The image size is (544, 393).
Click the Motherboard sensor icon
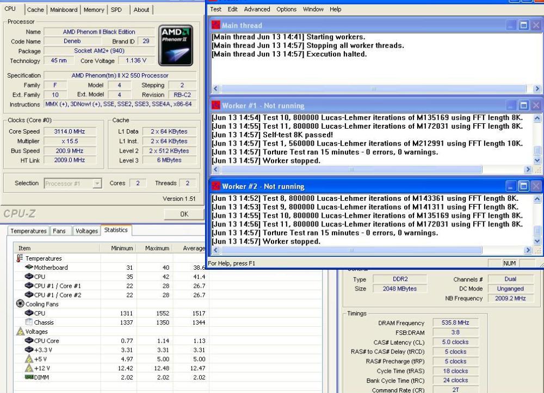click(x=29, y=267)
